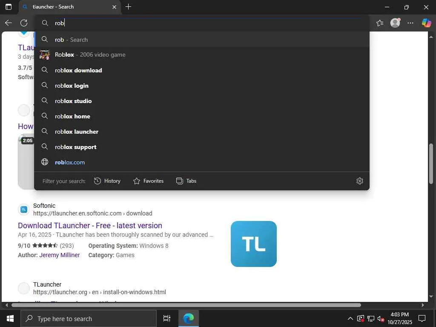The image size is (436, 327).
Task: Click taskbar 'Type here to search' box
Action: pos(89,318)
